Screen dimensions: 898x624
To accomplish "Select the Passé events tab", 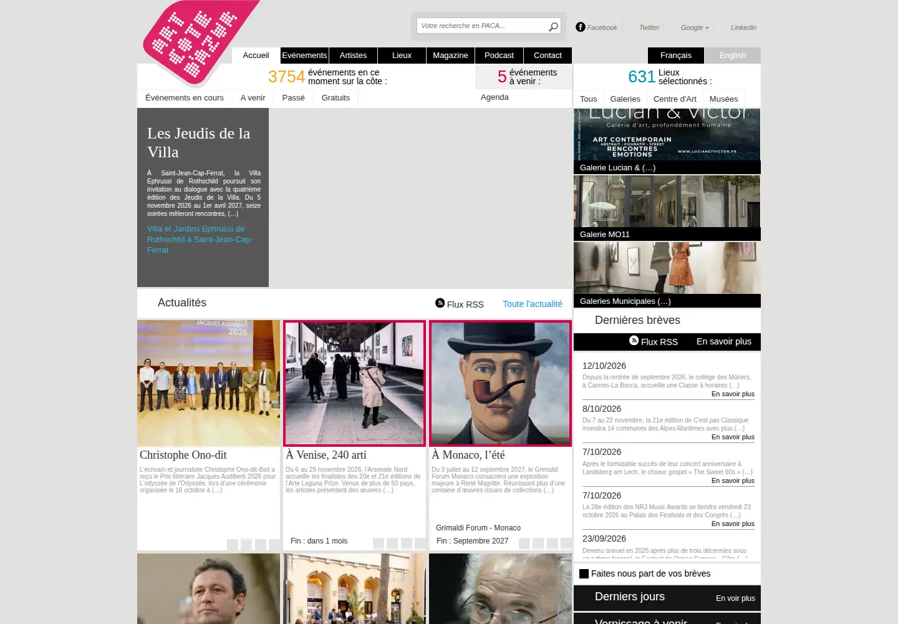I will [x=293, y=98].
